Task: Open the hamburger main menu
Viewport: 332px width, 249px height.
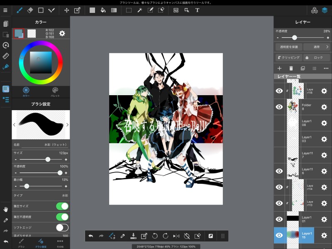Action: 5,10
